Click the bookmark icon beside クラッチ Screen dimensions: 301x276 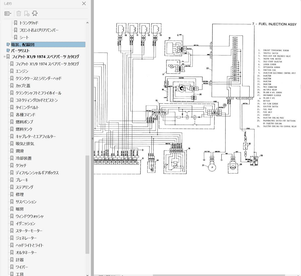pyautogui.click(x=12, y=166)
